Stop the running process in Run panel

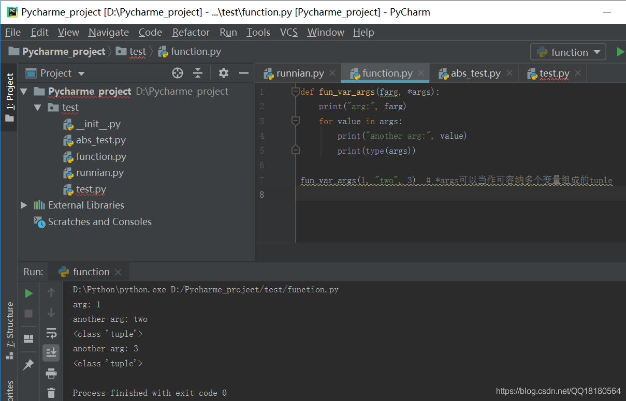[29, 314]
